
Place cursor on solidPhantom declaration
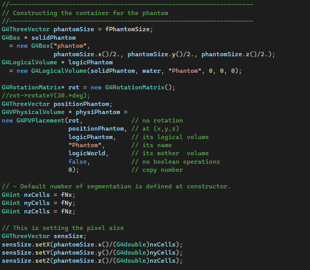[x=53, y=38]
